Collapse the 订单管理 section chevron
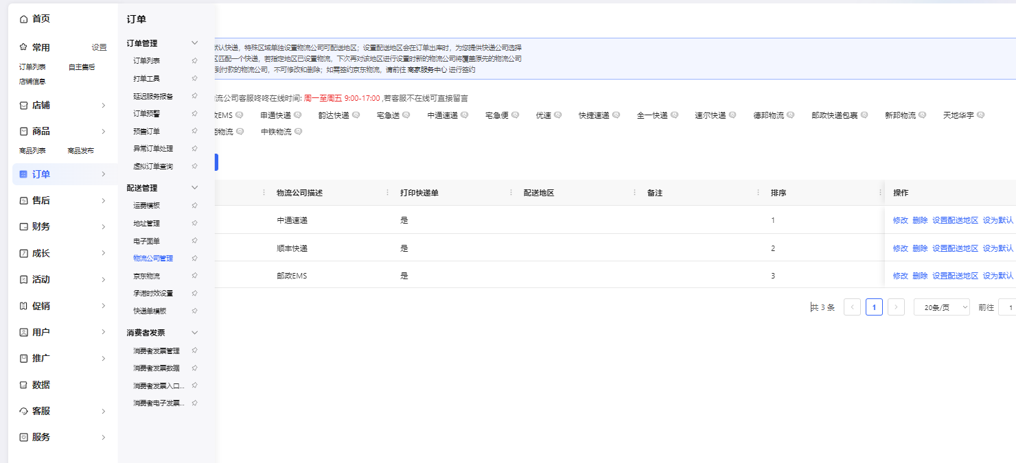The width and height of the screenshot is (1016, 463). 194,43
